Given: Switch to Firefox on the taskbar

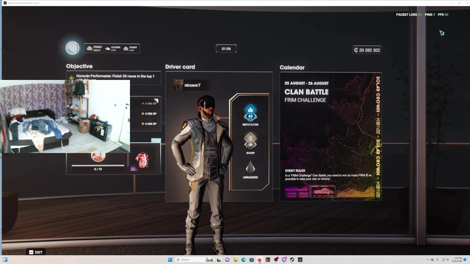Looking at the screenshot, I should pyautogui.click(x=260, y=260).
